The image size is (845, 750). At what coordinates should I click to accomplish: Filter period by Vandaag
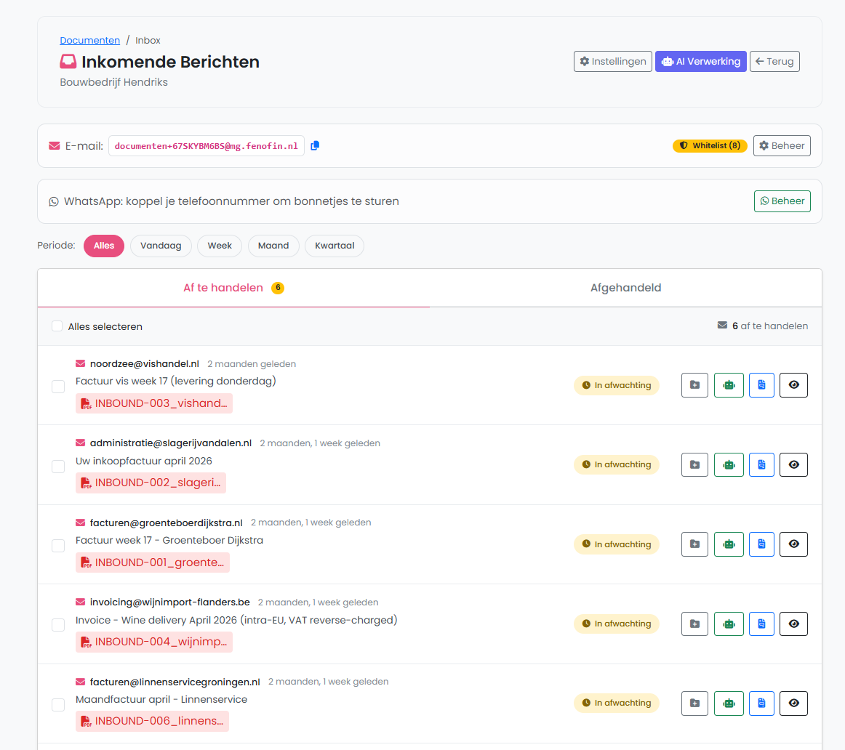[161, 246]
